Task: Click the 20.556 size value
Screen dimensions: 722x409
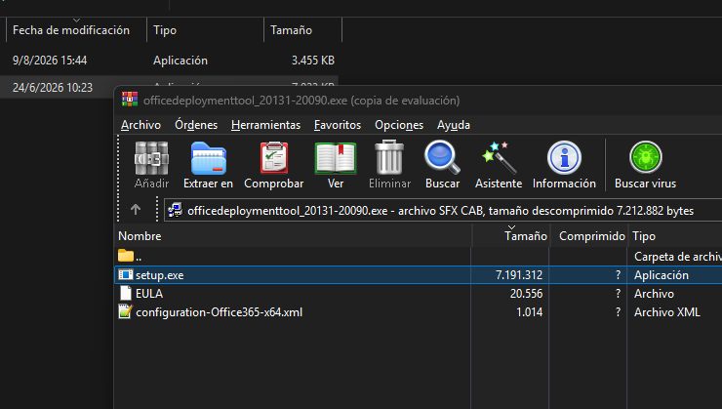Action: (x=526, y=294)
